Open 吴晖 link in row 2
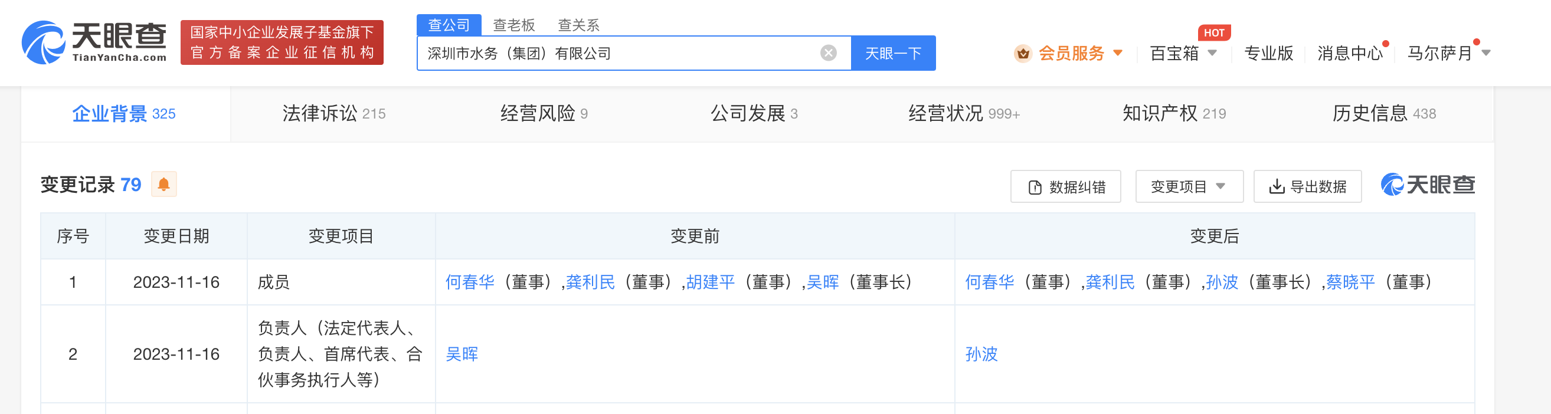This screenshot has width=1551, height=414. click(462, 354)
